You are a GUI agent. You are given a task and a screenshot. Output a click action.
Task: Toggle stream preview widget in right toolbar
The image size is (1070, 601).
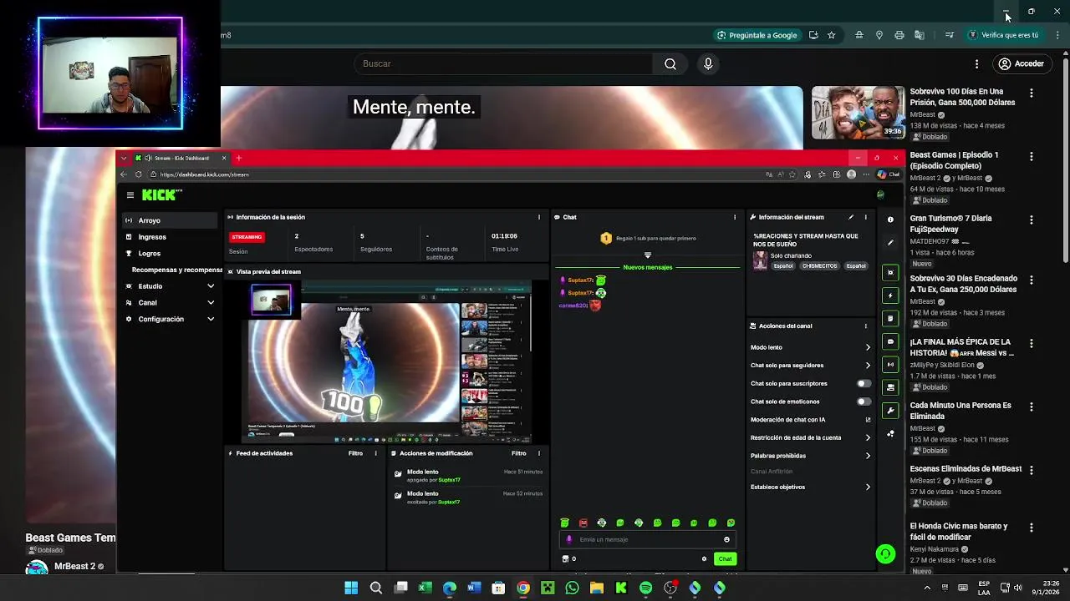pyautogui.click(x=890, y=272)
